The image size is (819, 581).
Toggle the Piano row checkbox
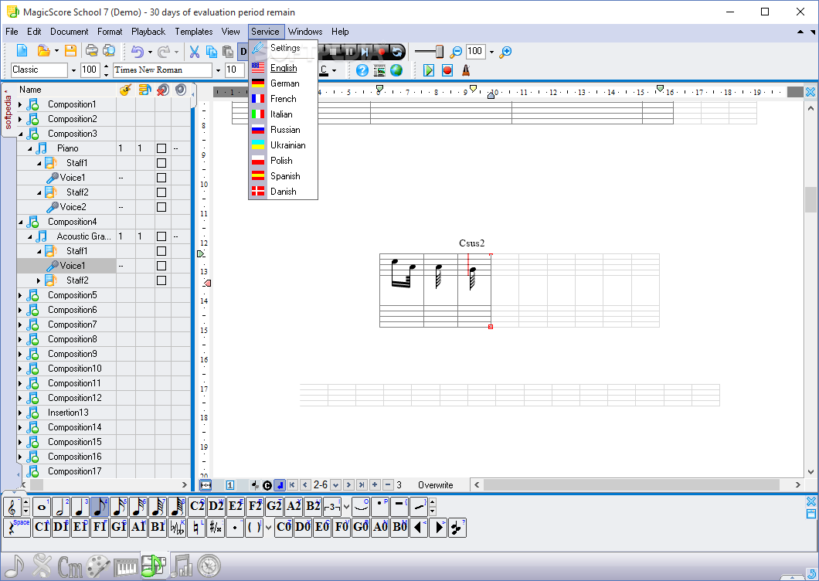161,148
